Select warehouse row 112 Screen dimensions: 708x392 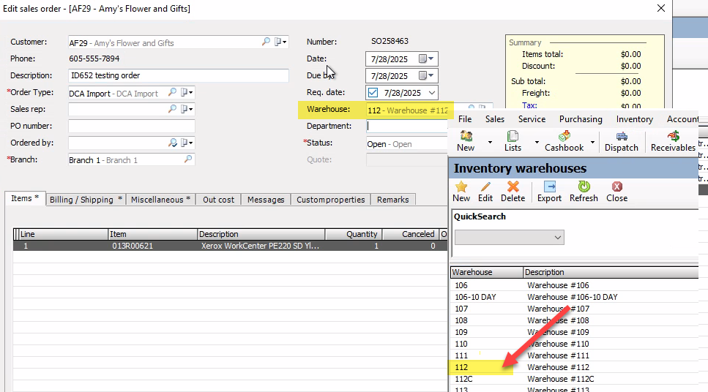pos(574,367)
